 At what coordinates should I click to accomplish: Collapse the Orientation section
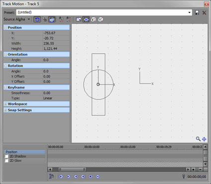click(x=5, y=55)
